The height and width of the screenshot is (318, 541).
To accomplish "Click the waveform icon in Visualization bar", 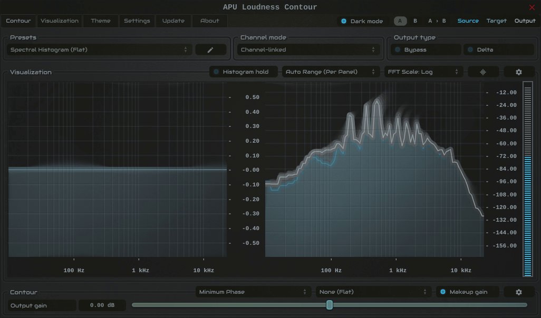I will (x=483, y=72).
